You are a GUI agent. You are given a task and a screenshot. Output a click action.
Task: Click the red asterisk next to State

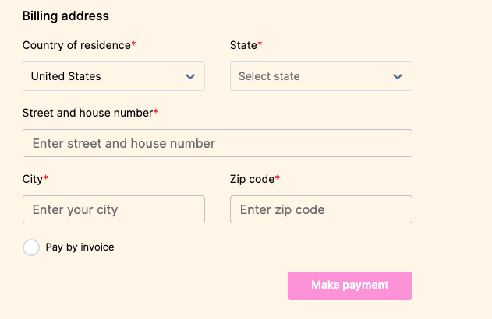click(260, 44)
